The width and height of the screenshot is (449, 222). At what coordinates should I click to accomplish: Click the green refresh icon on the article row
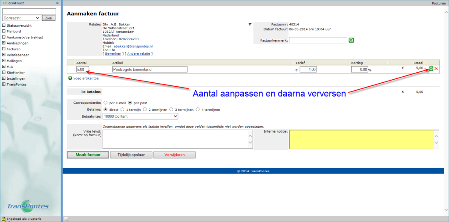tap(431, 69)
